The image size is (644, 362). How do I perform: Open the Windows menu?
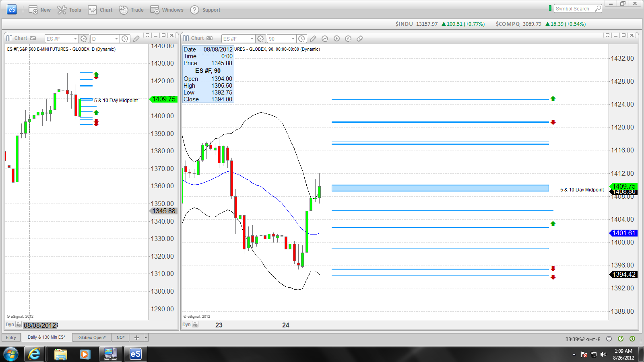pyautogui.click(x=167, y=10)
